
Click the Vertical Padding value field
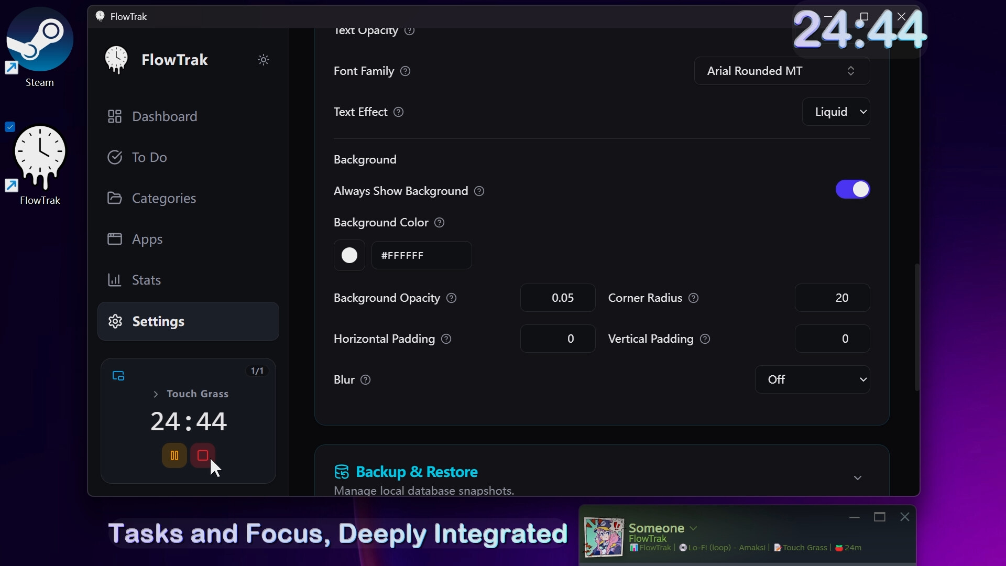coord(832,339)
